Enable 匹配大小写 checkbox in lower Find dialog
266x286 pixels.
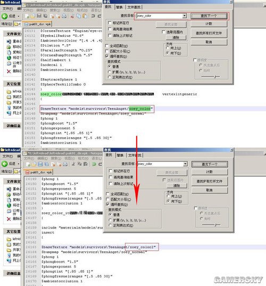[x=107, y=199]
